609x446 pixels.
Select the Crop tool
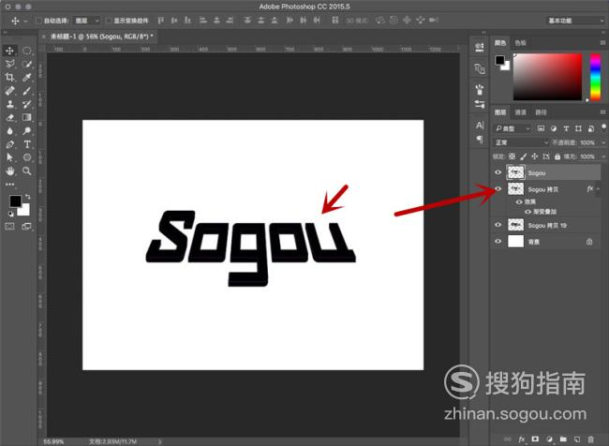(x=9, y=78)
